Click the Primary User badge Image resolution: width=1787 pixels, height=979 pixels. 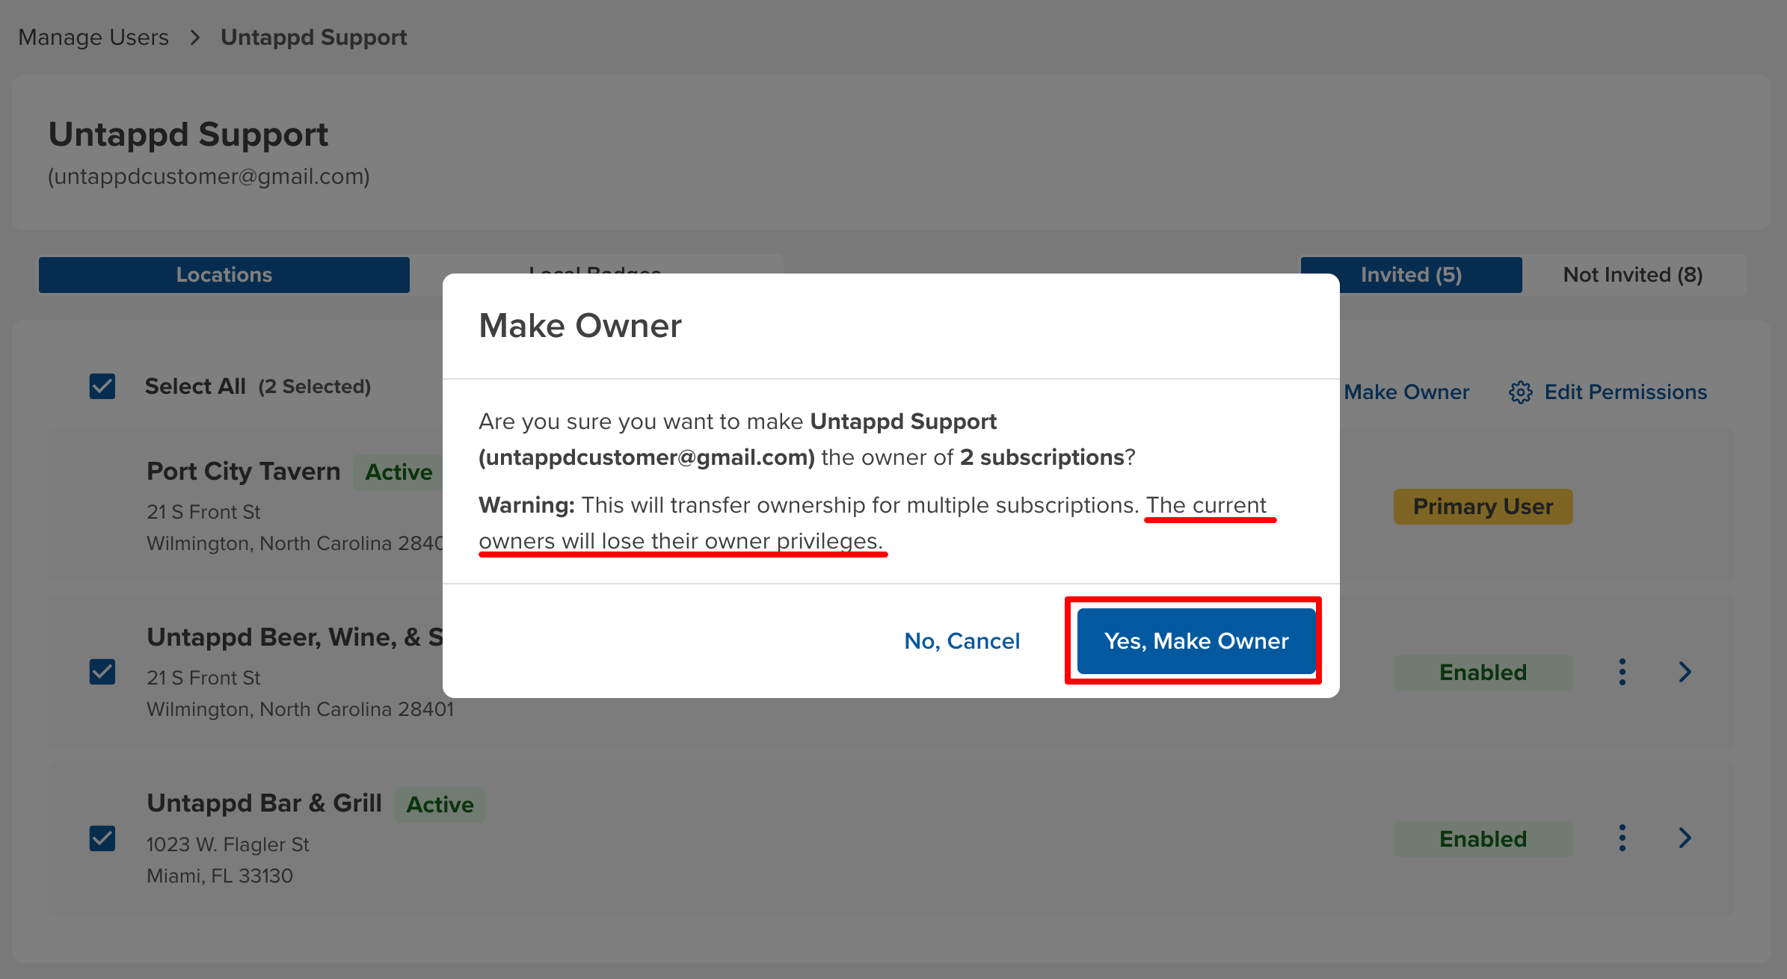pyautogui.click(x=1483, y=507)
